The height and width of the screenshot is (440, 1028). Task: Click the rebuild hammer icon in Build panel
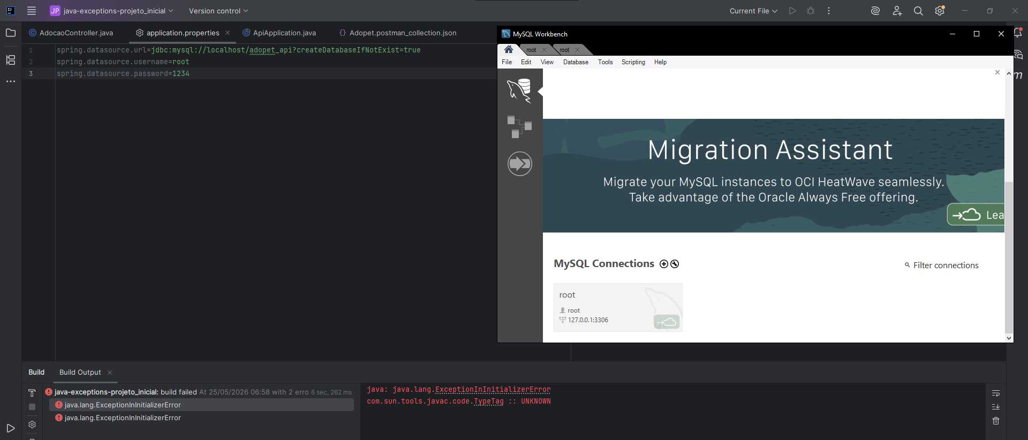click(x=32, y=393)
